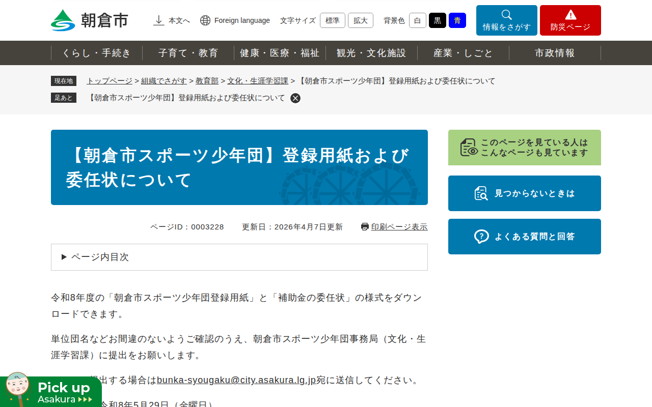Click the related pages icon in green box
The image size is (652, 407).
point(470,148)
